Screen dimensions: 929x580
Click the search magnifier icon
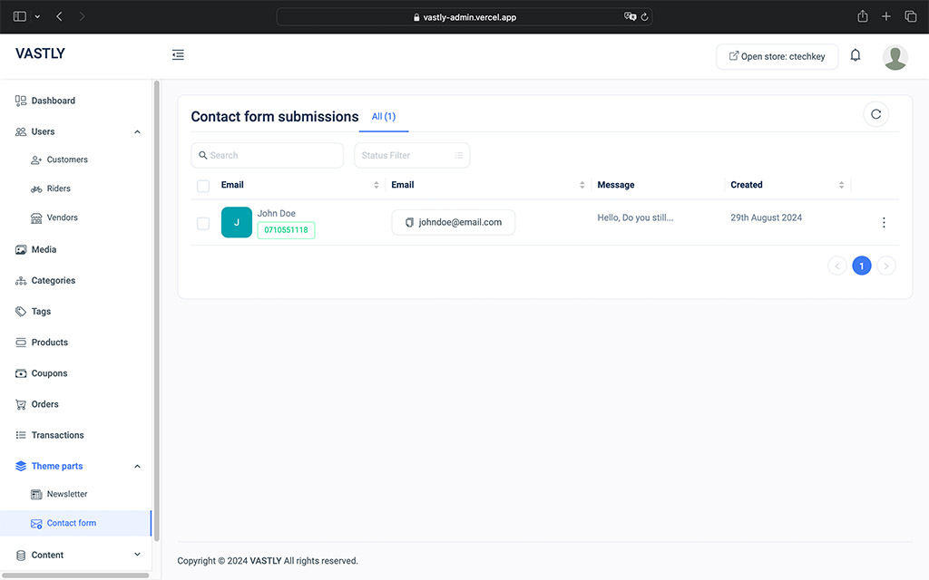[202, 155]
